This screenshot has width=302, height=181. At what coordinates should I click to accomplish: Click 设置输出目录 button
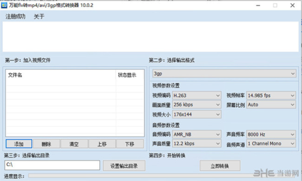pos(124,166)
